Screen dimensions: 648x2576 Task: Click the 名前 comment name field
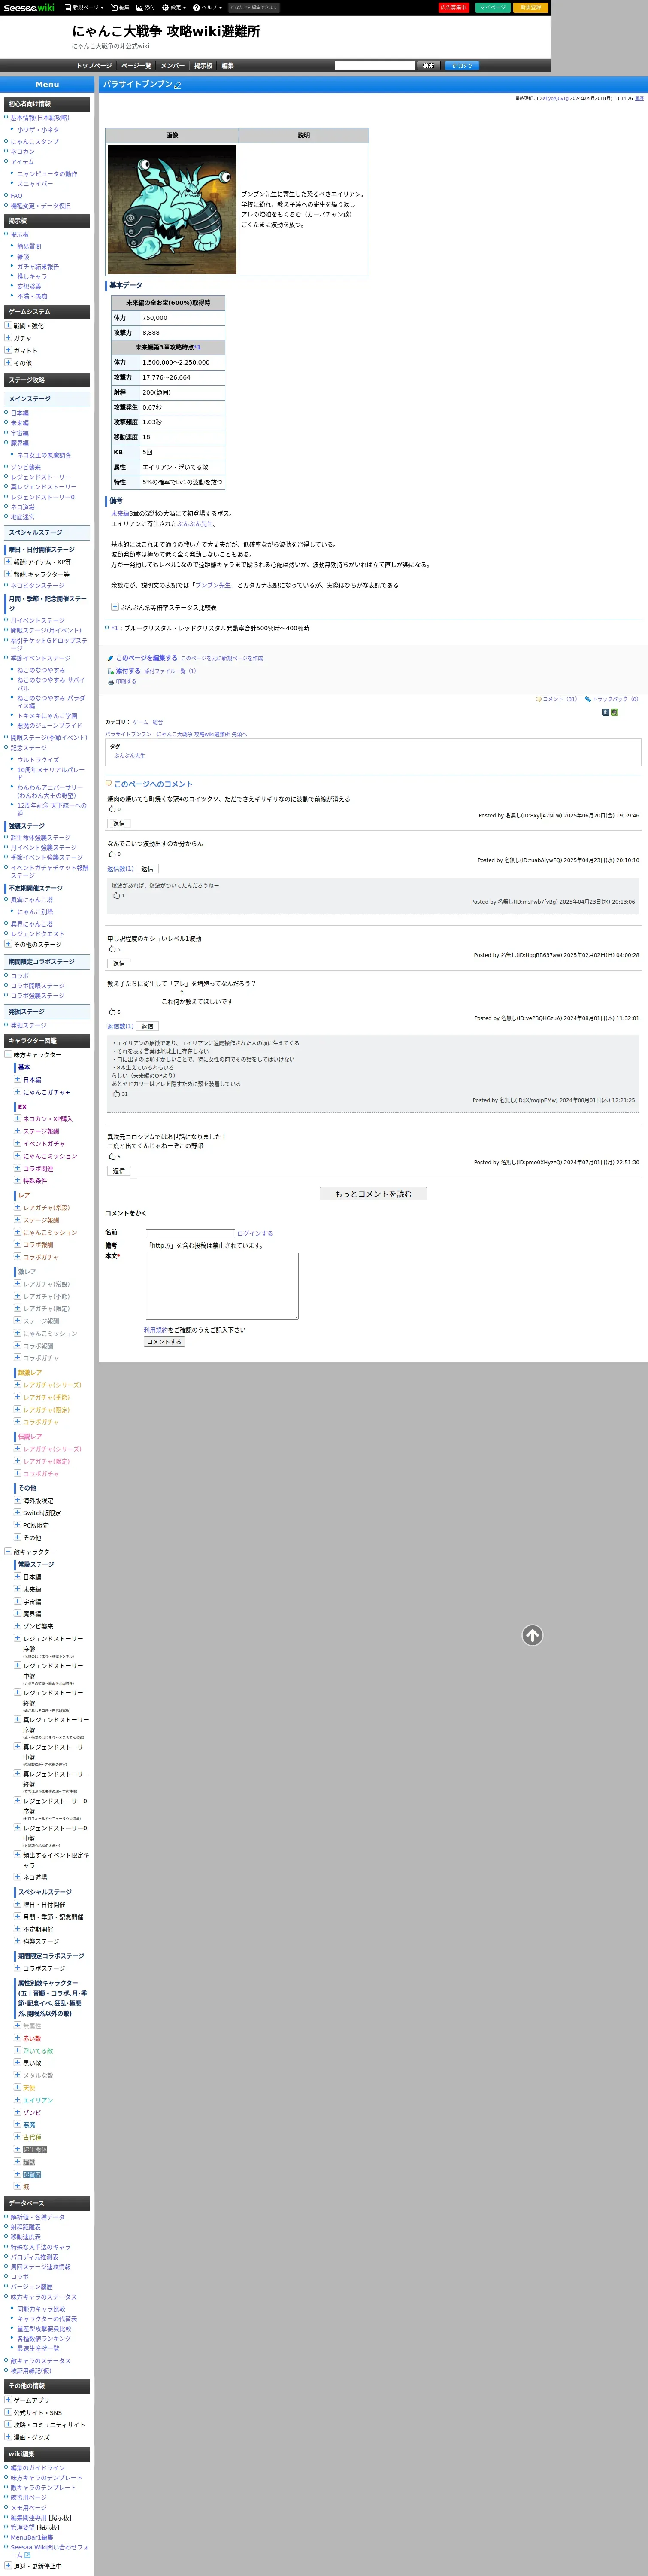click(190, 1234)
